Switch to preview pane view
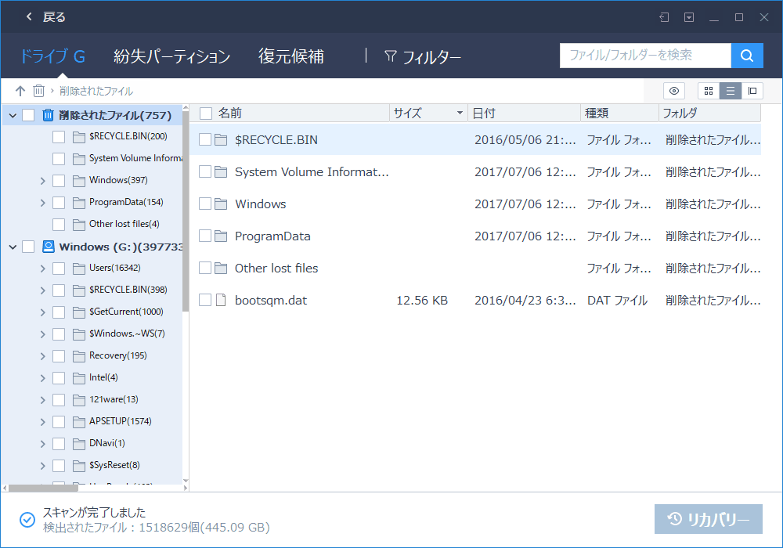This screenshot has width=783, height=548. tap(752, 91)
